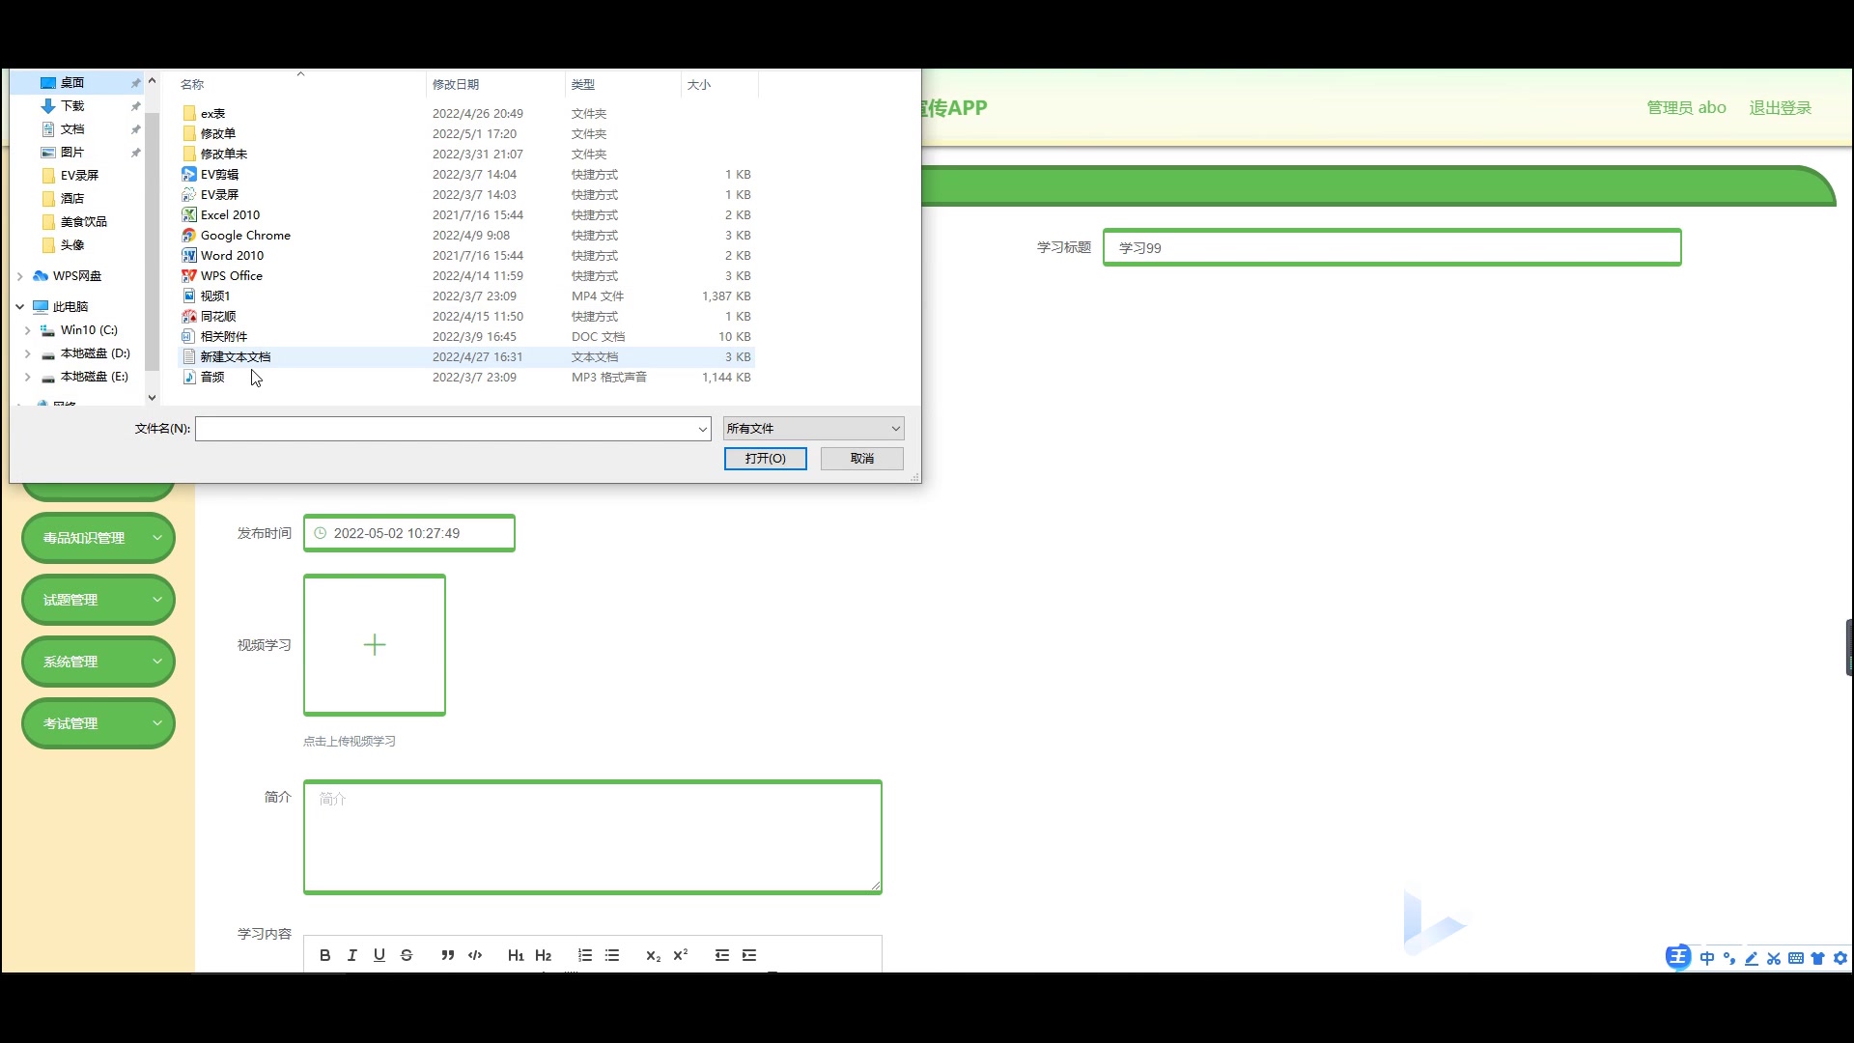
Task: Insert a code block in the editor
Action: (475, 955)
